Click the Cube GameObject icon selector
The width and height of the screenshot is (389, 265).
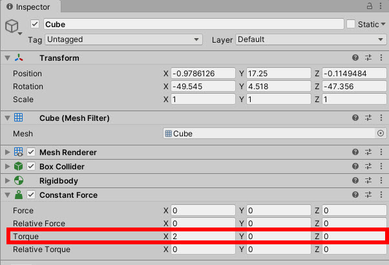point(13,26)
